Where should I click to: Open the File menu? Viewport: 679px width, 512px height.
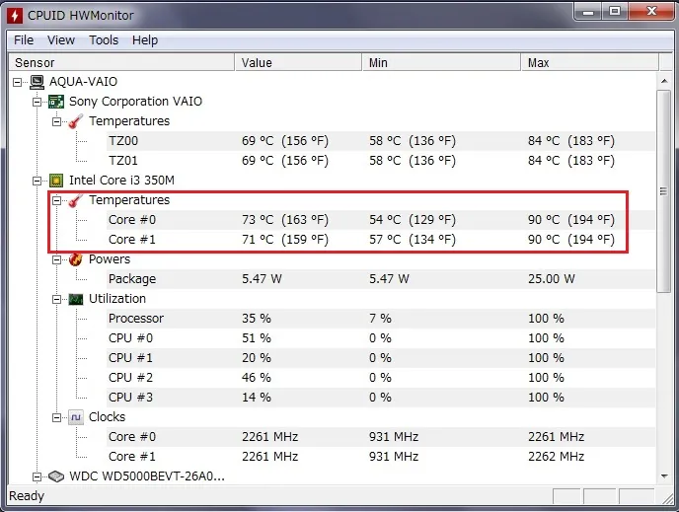pos(24,40)
